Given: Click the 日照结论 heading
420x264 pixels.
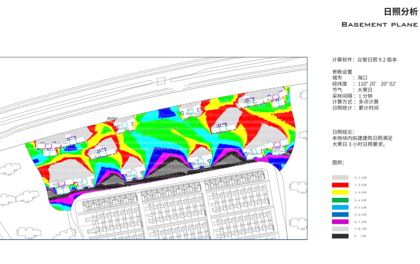Looking at the screenshot, I should tap(344, 132).
